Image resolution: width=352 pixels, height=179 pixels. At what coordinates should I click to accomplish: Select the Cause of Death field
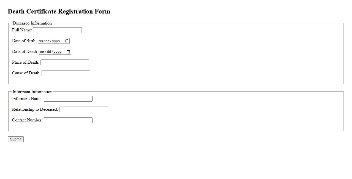point(66,73)
